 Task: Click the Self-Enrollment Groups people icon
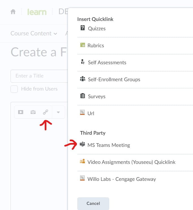coord(83,79)
